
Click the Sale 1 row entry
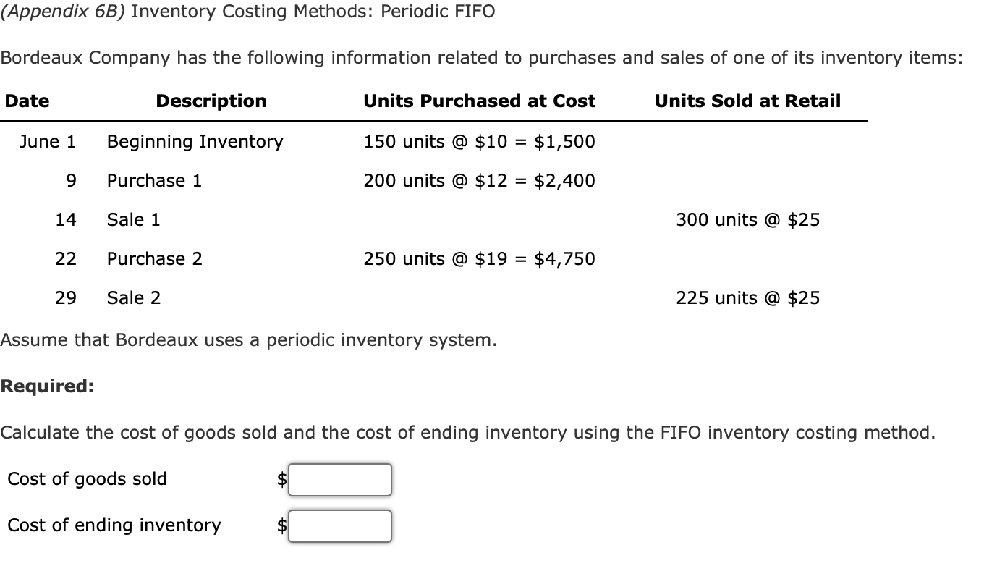click(x=133, y=219)
